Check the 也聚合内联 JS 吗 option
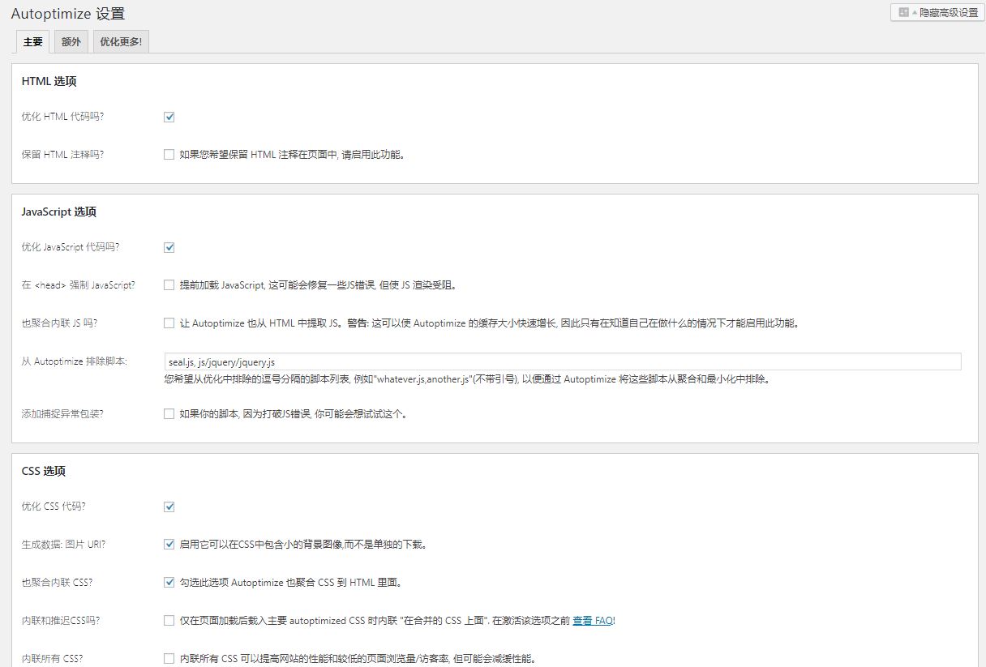The height and width of the screenshot is (667, 986). click(169, 323)
